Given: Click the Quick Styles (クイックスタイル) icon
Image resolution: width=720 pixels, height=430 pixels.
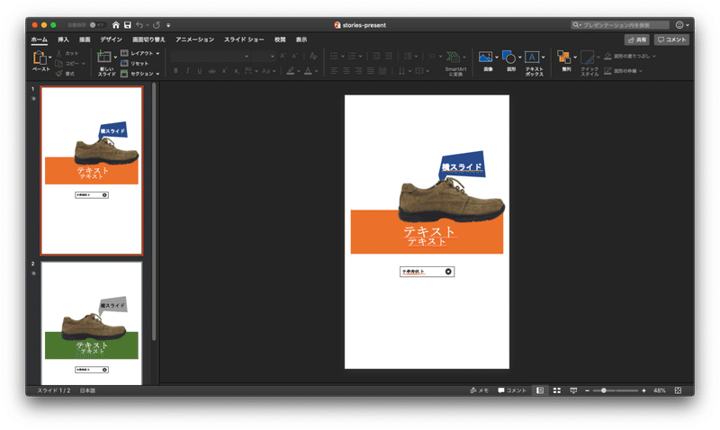Looking at the screenshot, I should coord(588,57).
